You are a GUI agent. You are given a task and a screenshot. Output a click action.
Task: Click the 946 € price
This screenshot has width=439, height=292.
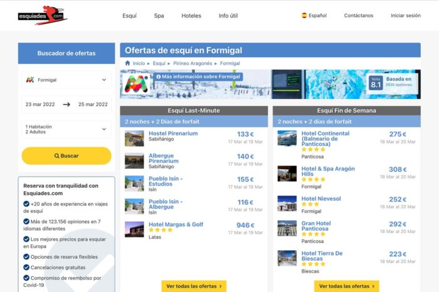[246, 226]
